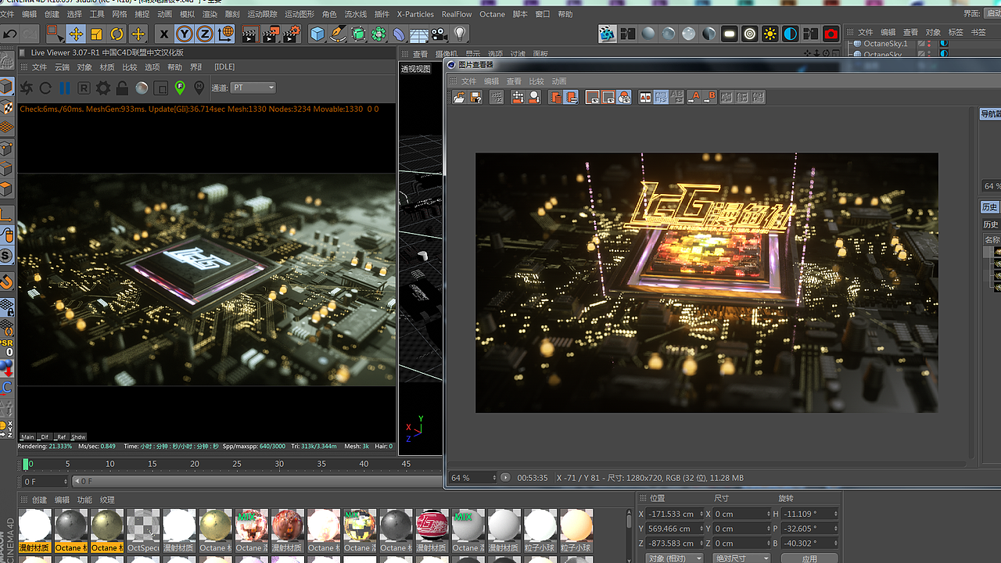Click Save As icon in Picture Viewer
The width and height of the screenshot is (1001, 563).
click(x=475, y=97)
